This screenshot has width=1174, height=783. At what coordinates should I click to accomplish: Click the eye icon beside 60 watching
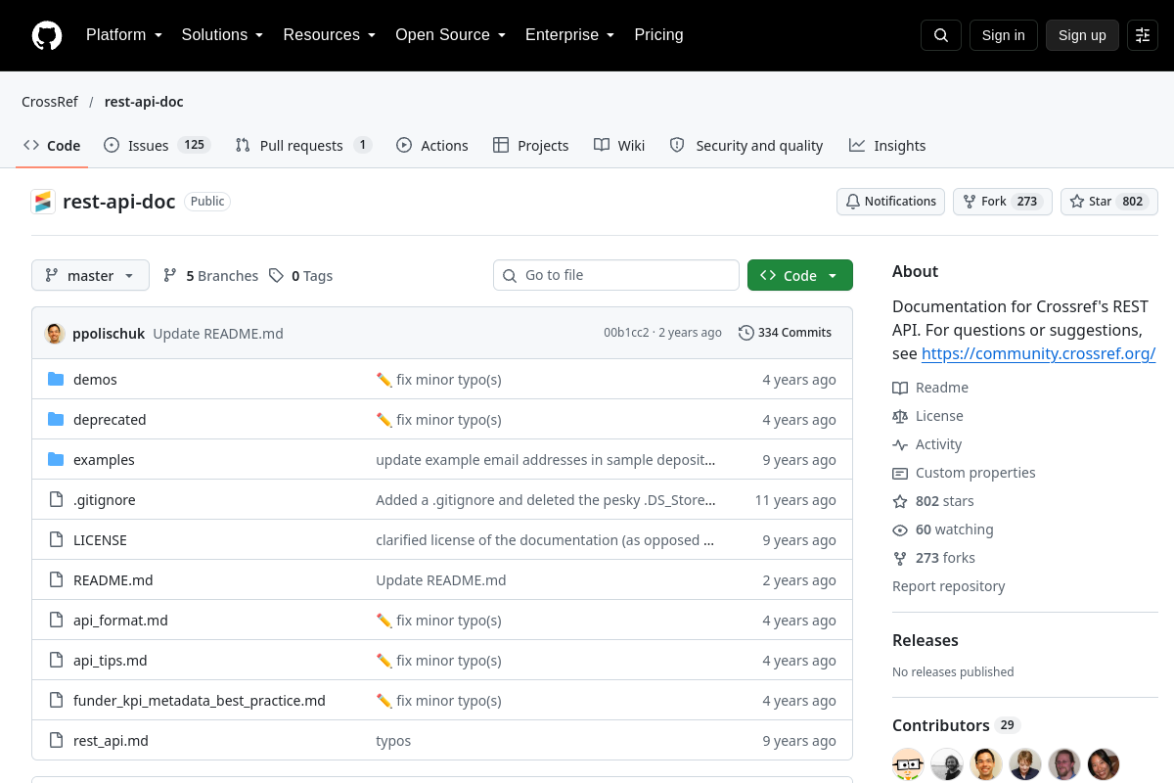tap(900, 530)
